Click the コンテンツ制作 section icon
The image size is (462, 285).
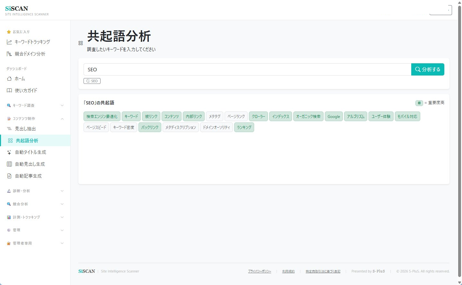[x=9, y=119]
